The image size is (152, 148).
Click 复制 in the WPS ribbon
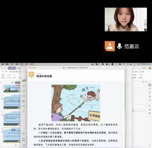(9, 78)
